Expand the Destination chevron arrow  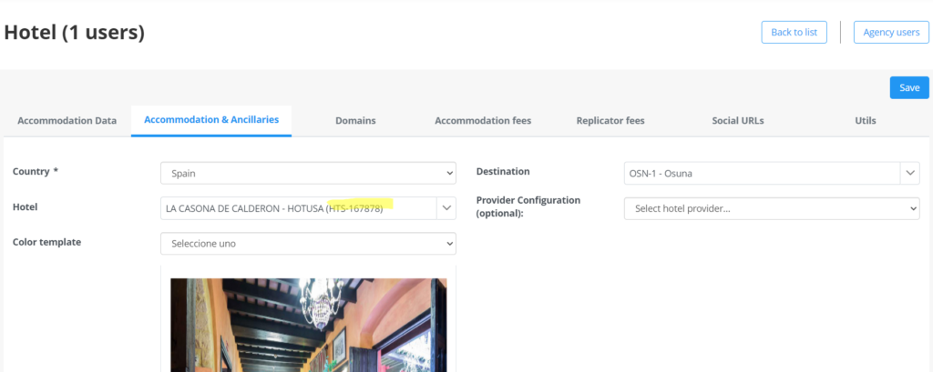point(909,173)
